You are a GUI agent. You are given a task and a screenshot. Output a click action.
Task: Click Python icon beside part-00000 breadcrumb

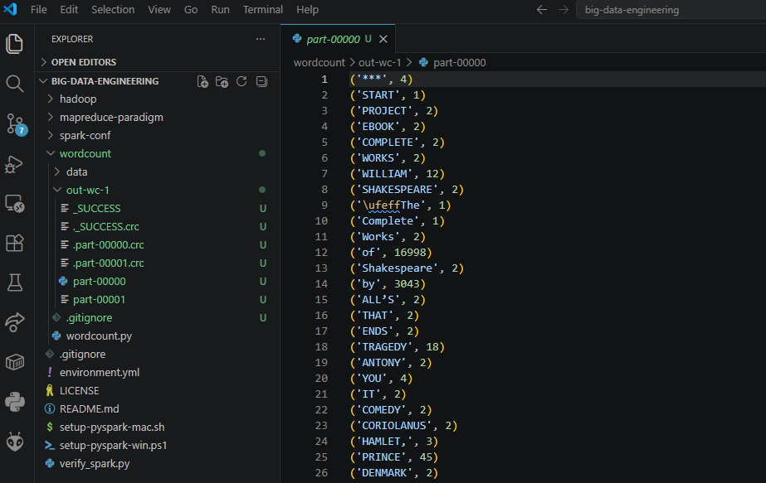pyautogui.click(x=423, y=62)
